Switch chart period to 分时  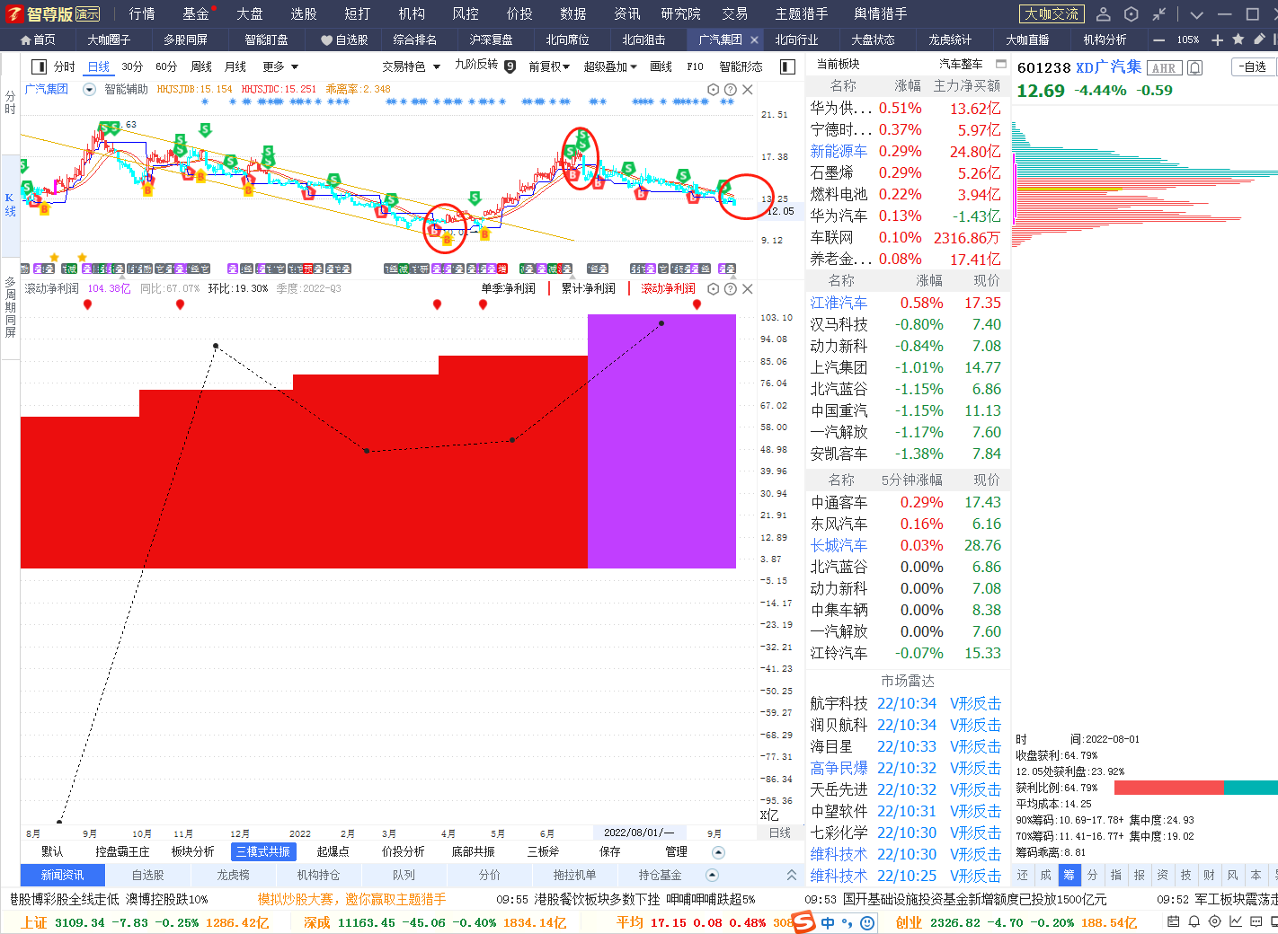point(64,66)
